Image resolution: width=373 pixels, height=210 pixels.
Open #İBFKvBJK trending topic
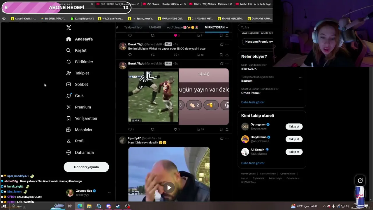(249, 69)
